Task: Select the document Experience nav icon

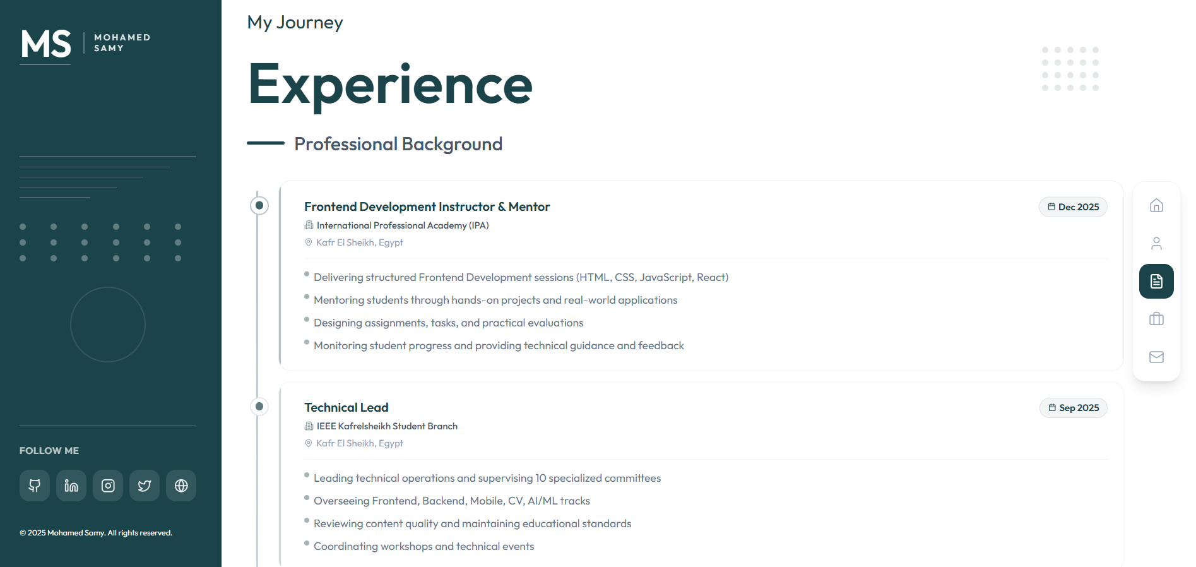Action: [x=1156, y=281]
